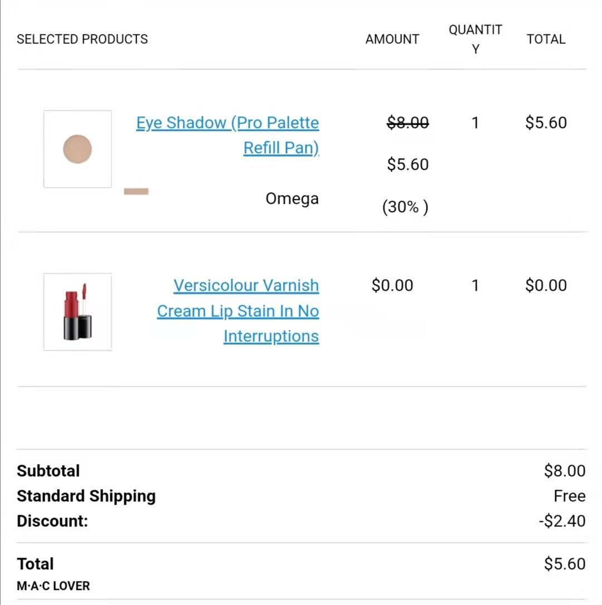The height and width of the screenshot is (605, 602).
Task: Click the M·A·C LOVER label
Action: pyautogui.click(x=53, y=586)
